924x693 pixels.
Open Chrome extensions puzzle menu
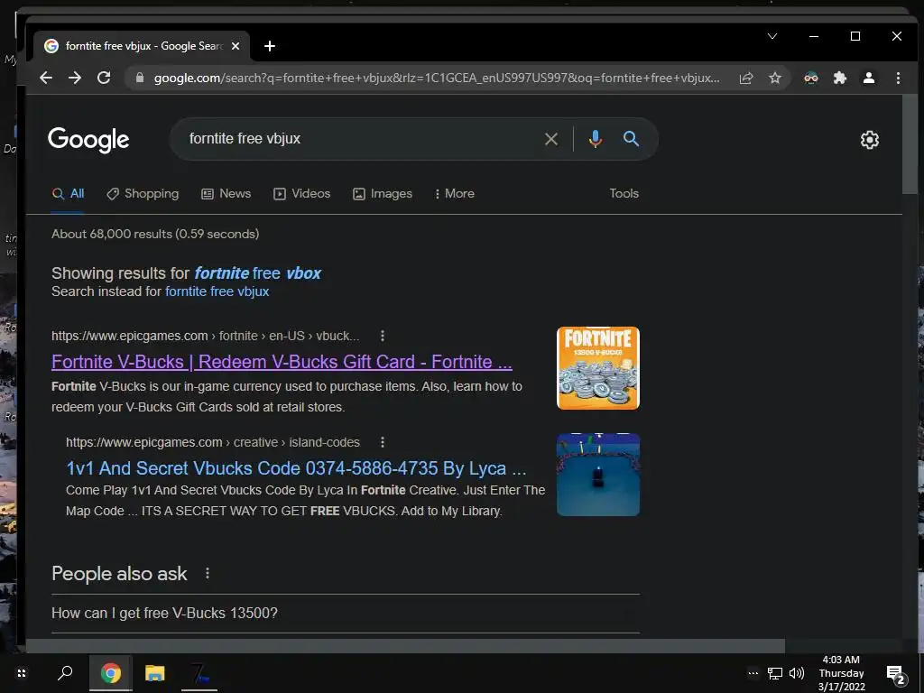[840, 78]
